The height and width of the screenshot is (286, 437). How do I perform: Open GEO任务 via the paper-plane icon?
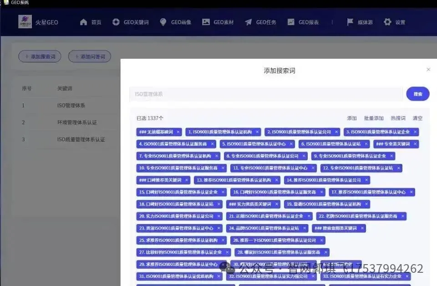(x=247, y=21)
